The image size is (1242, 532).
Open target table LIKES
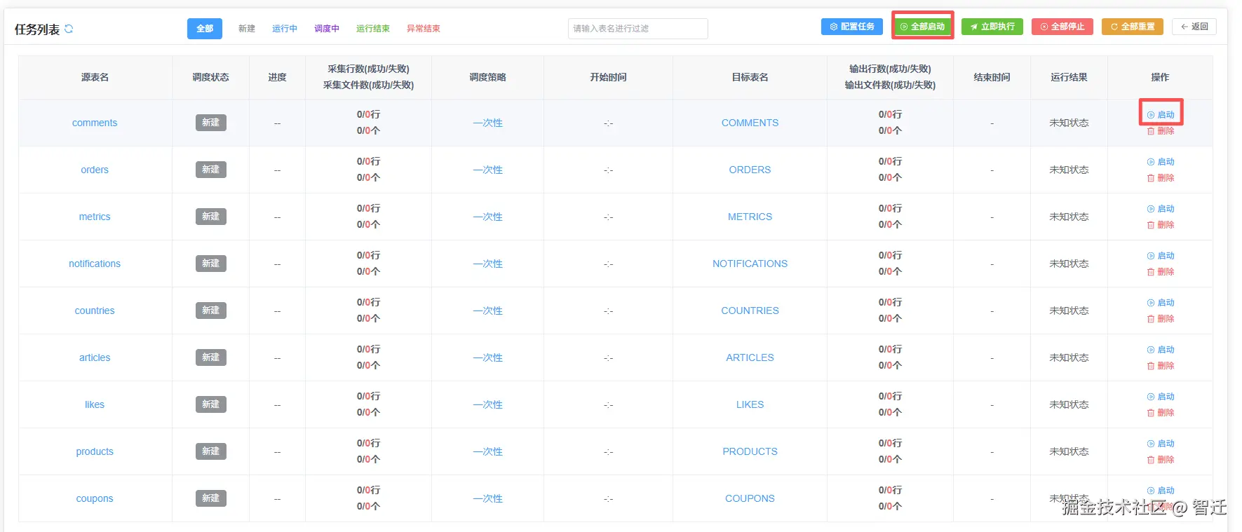750,404
